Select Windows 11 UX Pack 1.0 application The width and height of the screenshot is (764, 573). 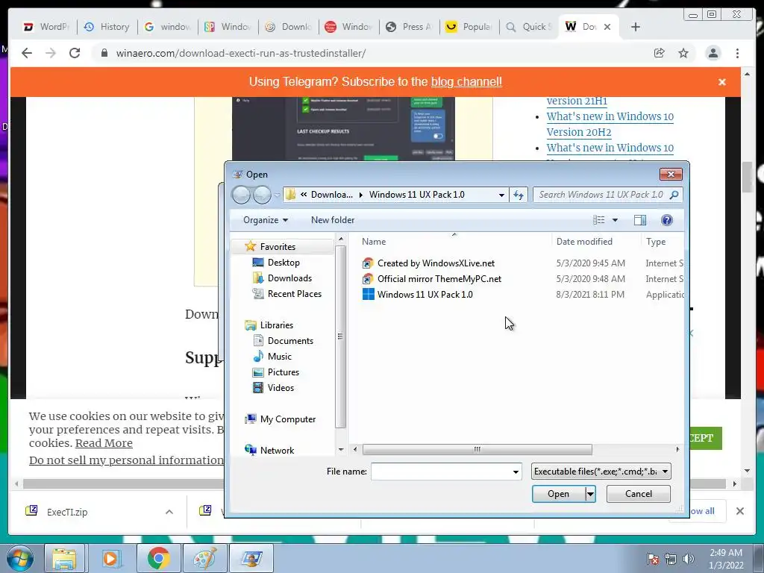pos(425,295)
